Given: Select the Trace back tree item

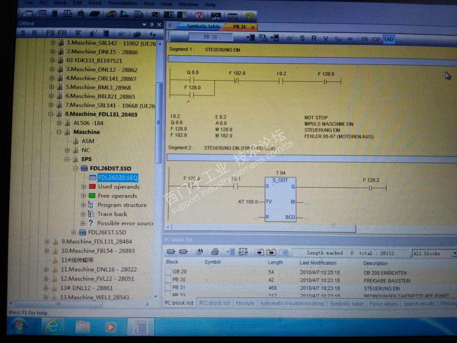Looking at the screenshot, I should click(x=112, y=214).
